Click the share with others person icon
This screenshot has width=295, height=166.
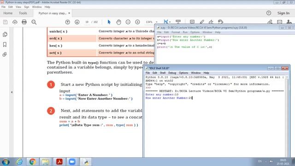(x=289, y=22)
